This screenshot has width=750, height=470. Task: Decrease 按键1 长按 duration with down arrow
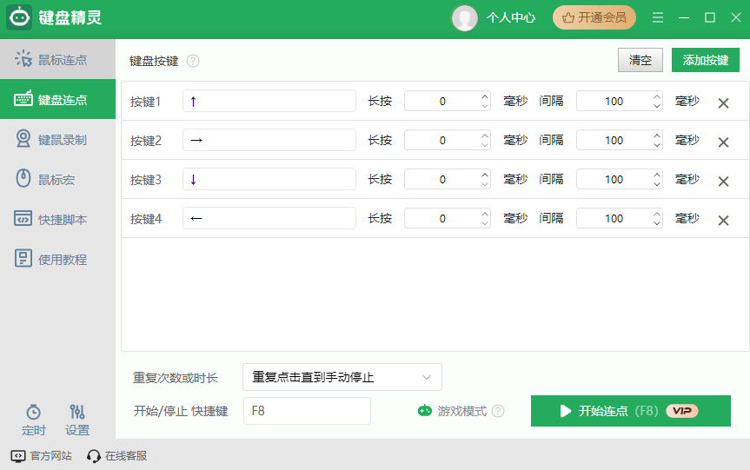(485, 106)
